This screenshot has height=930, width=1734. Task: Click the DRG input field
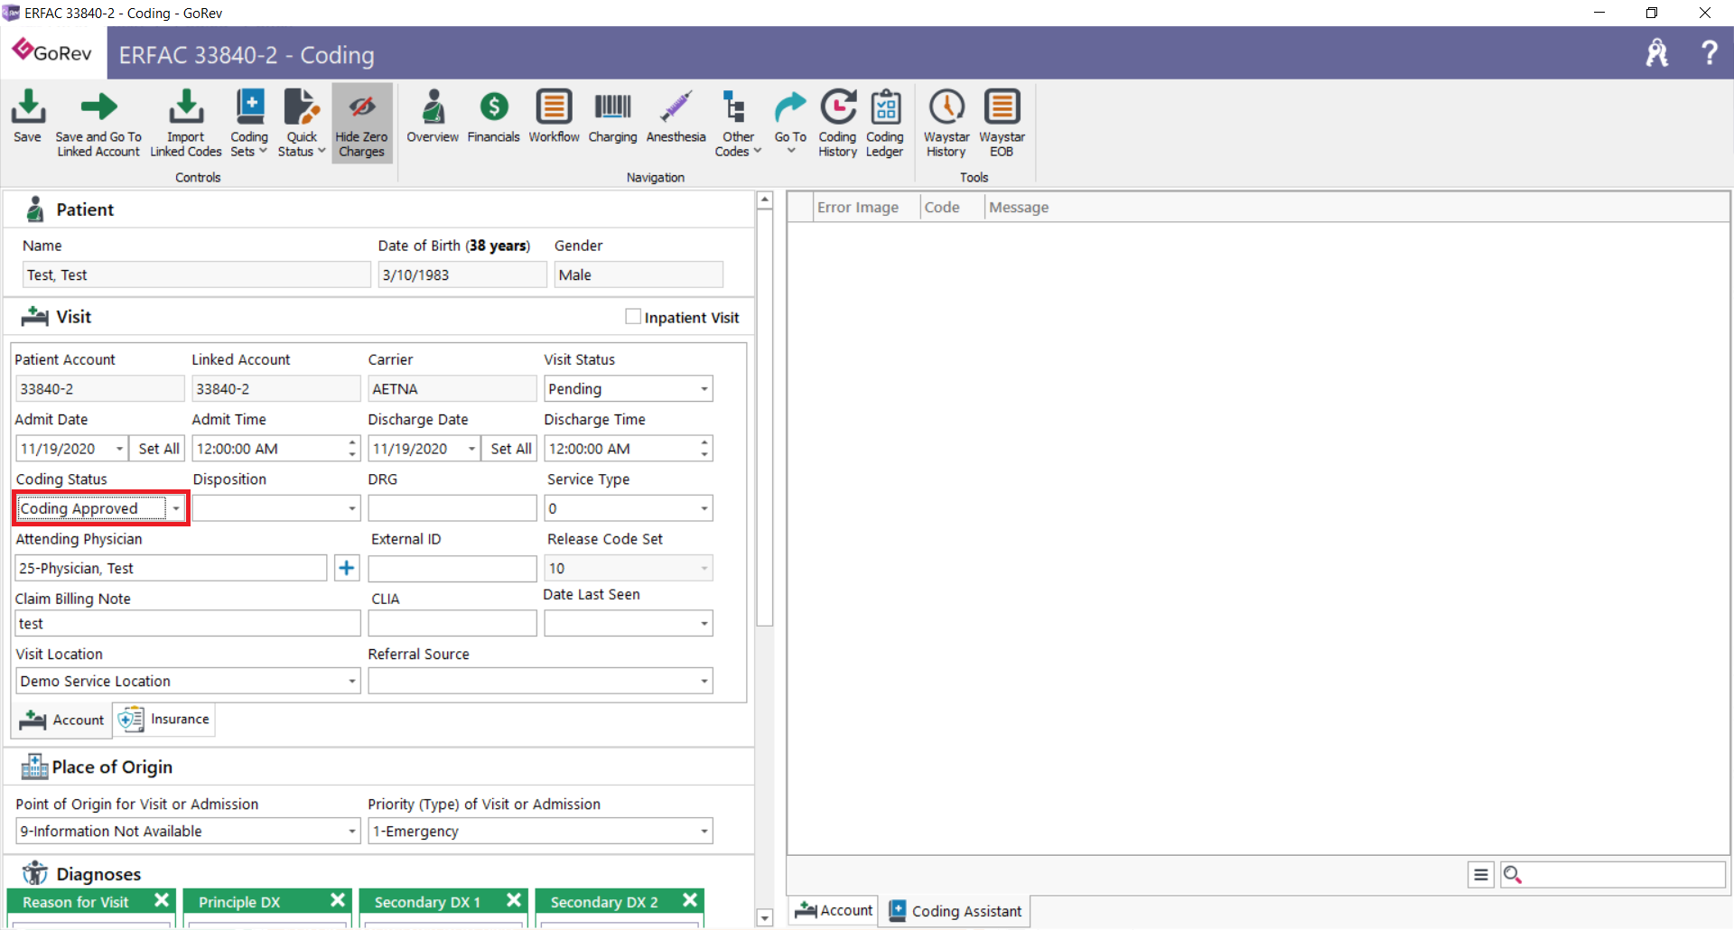(x=452, y=508)
